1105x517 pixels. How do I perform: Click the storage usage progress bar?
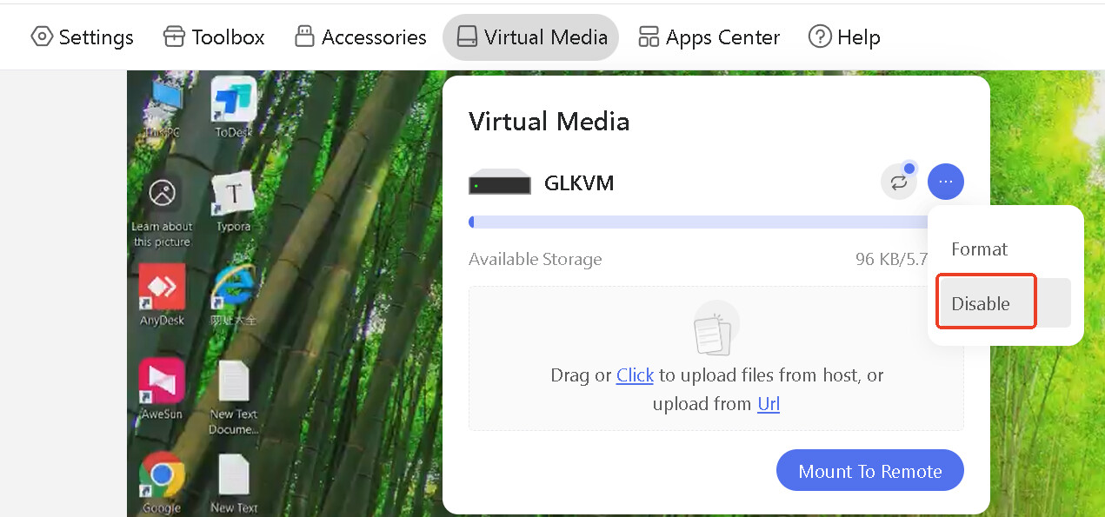(700, 222)
